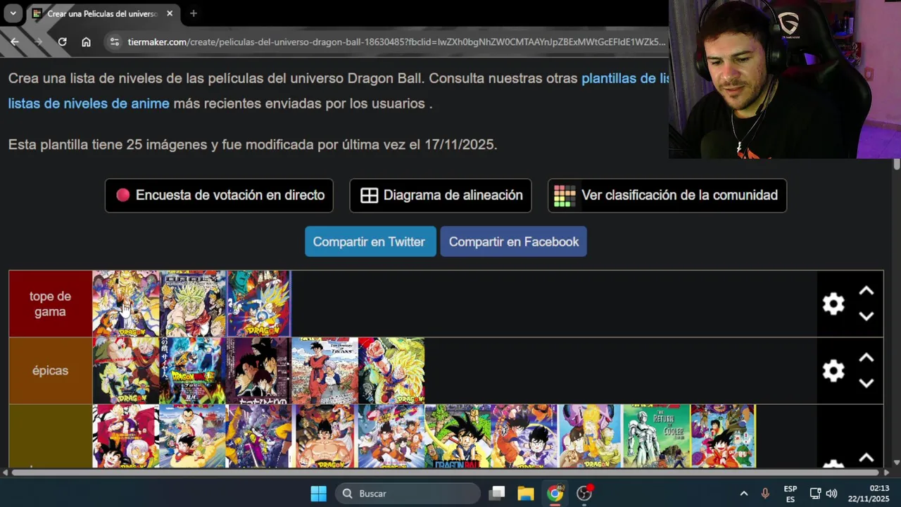Select History of Trunks poster in épicas
The height and width of the screenshot is (507, 901).
pyautogui.click(x=325, y=370)
